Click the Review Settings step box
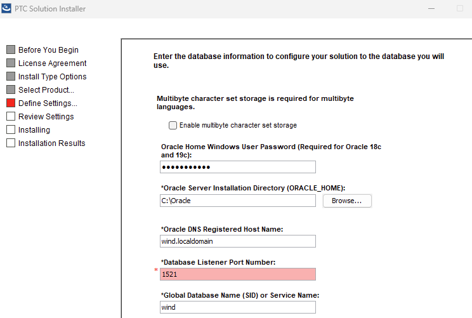The width and height of the screenshot is (472, 318). coord(10,116)
